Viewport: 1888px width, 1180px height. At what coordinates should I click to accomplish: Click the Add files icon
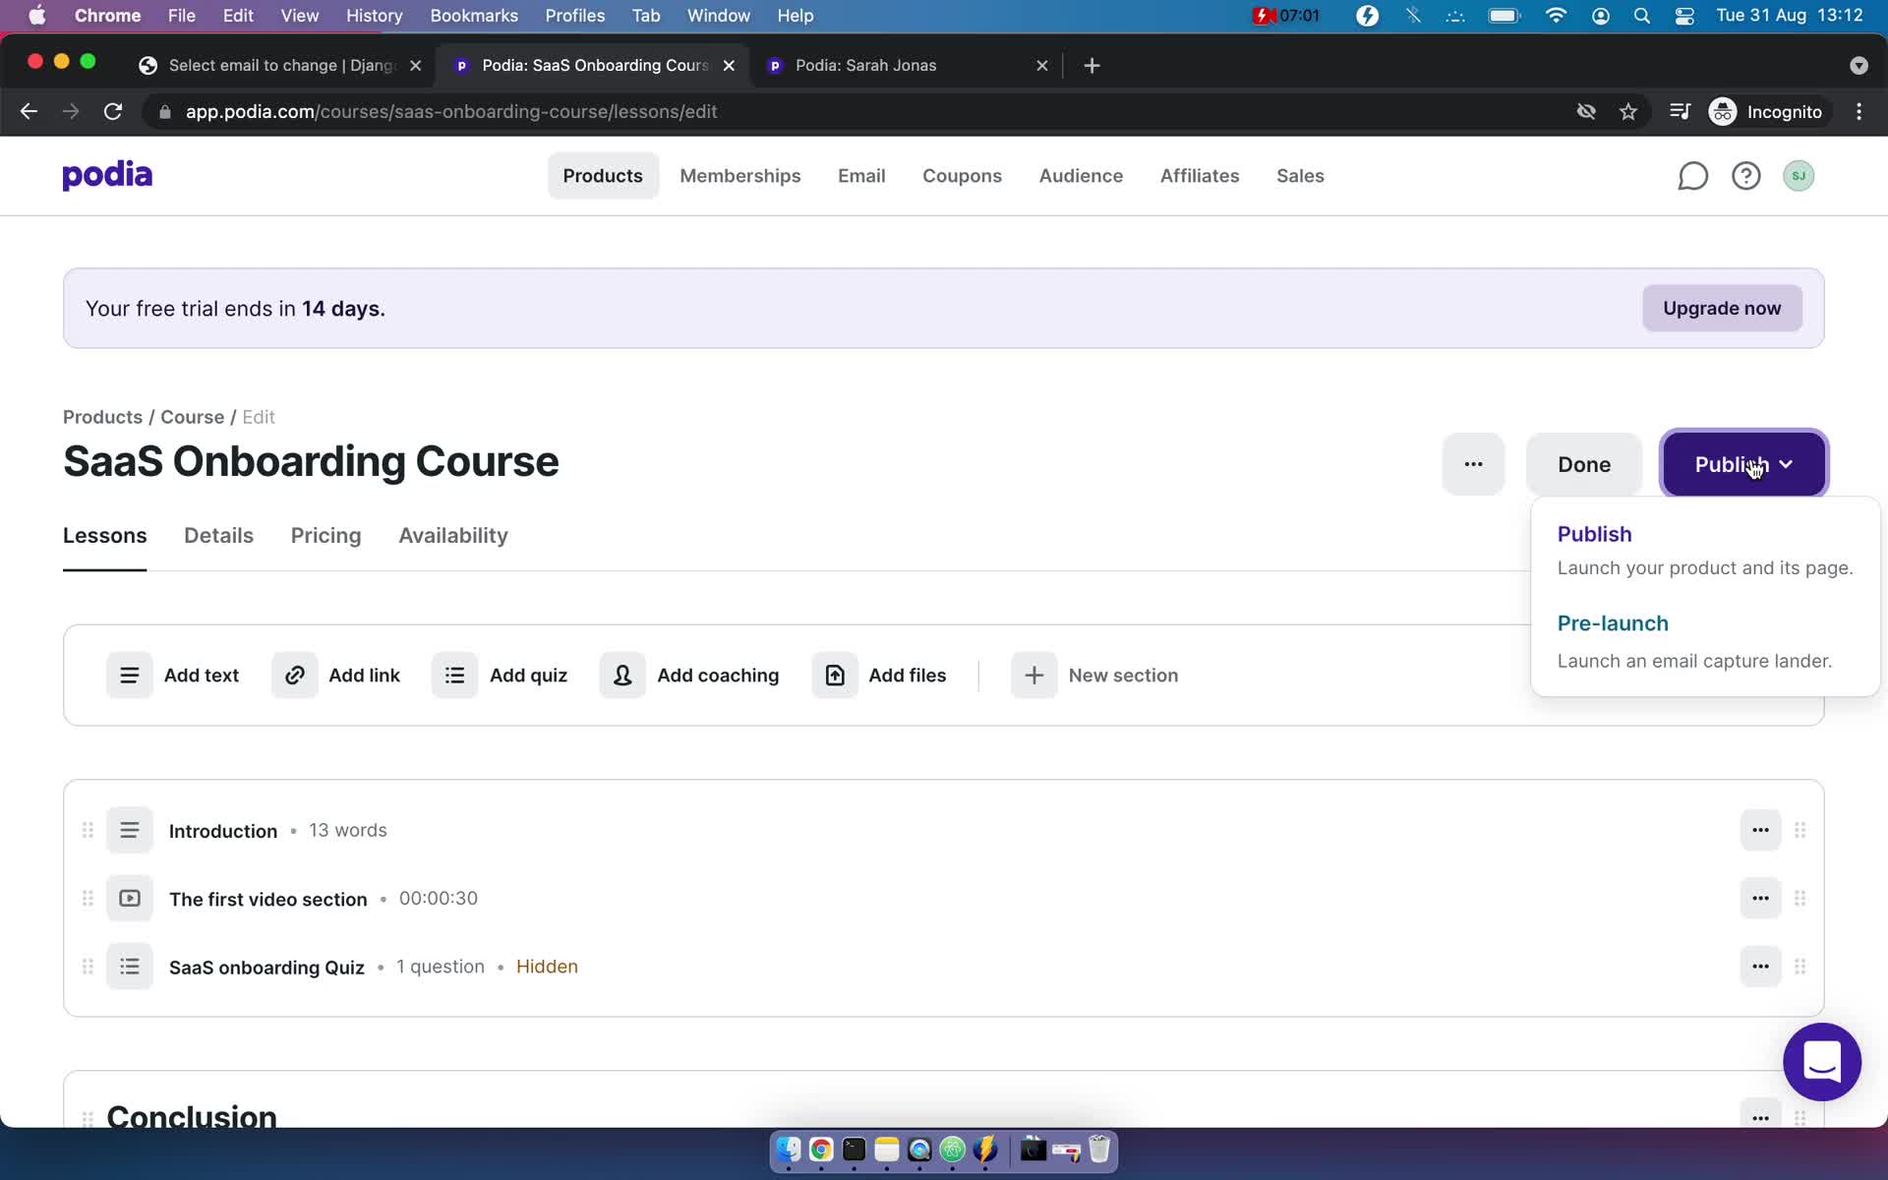pyautogui.click(x=835, y=675)
